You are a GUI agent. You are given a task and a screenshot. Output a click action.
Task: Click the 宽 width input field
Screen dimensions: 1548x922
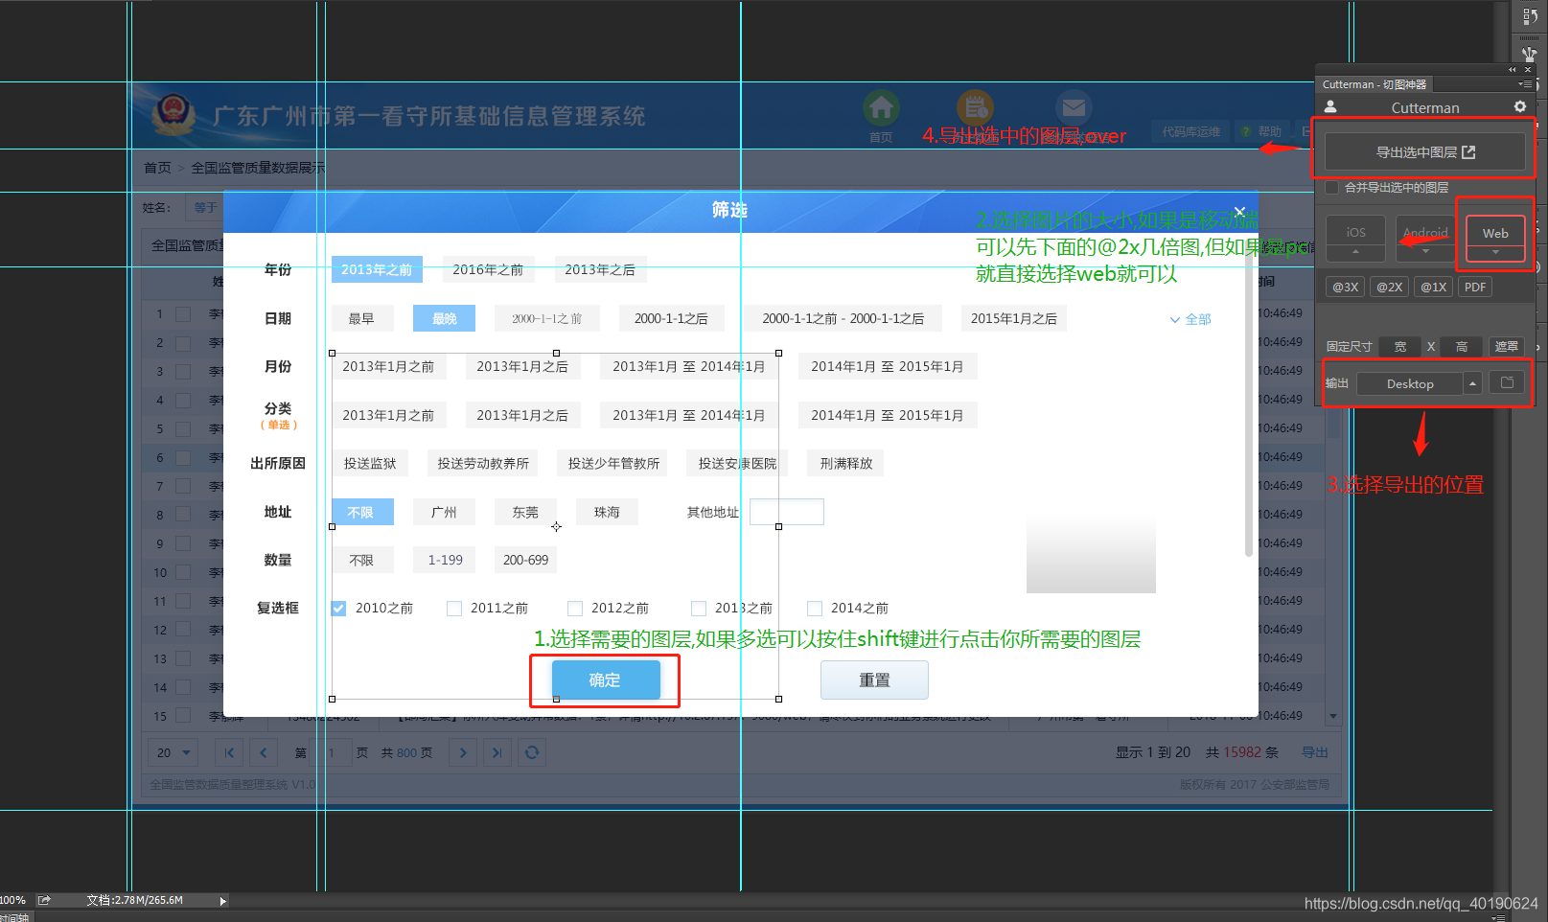(1400, 346)
